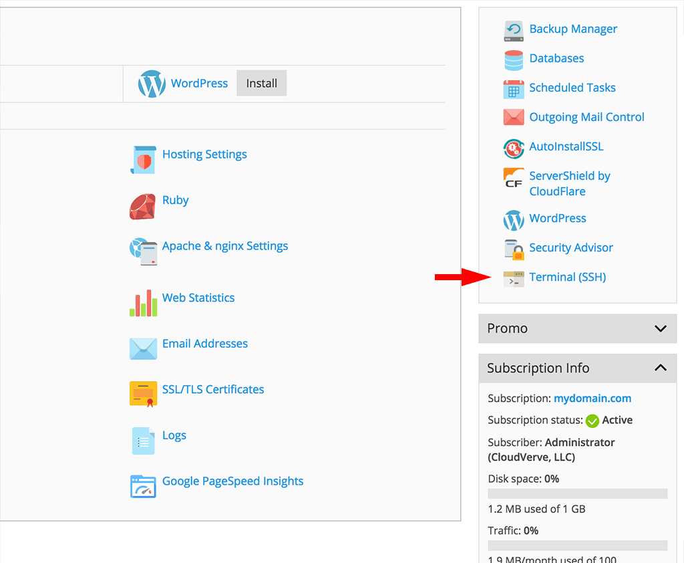The width and height of the screenshot is (684, 563).
Task: Open the Databases cylinder icon
Action: (x=514, y=60)
